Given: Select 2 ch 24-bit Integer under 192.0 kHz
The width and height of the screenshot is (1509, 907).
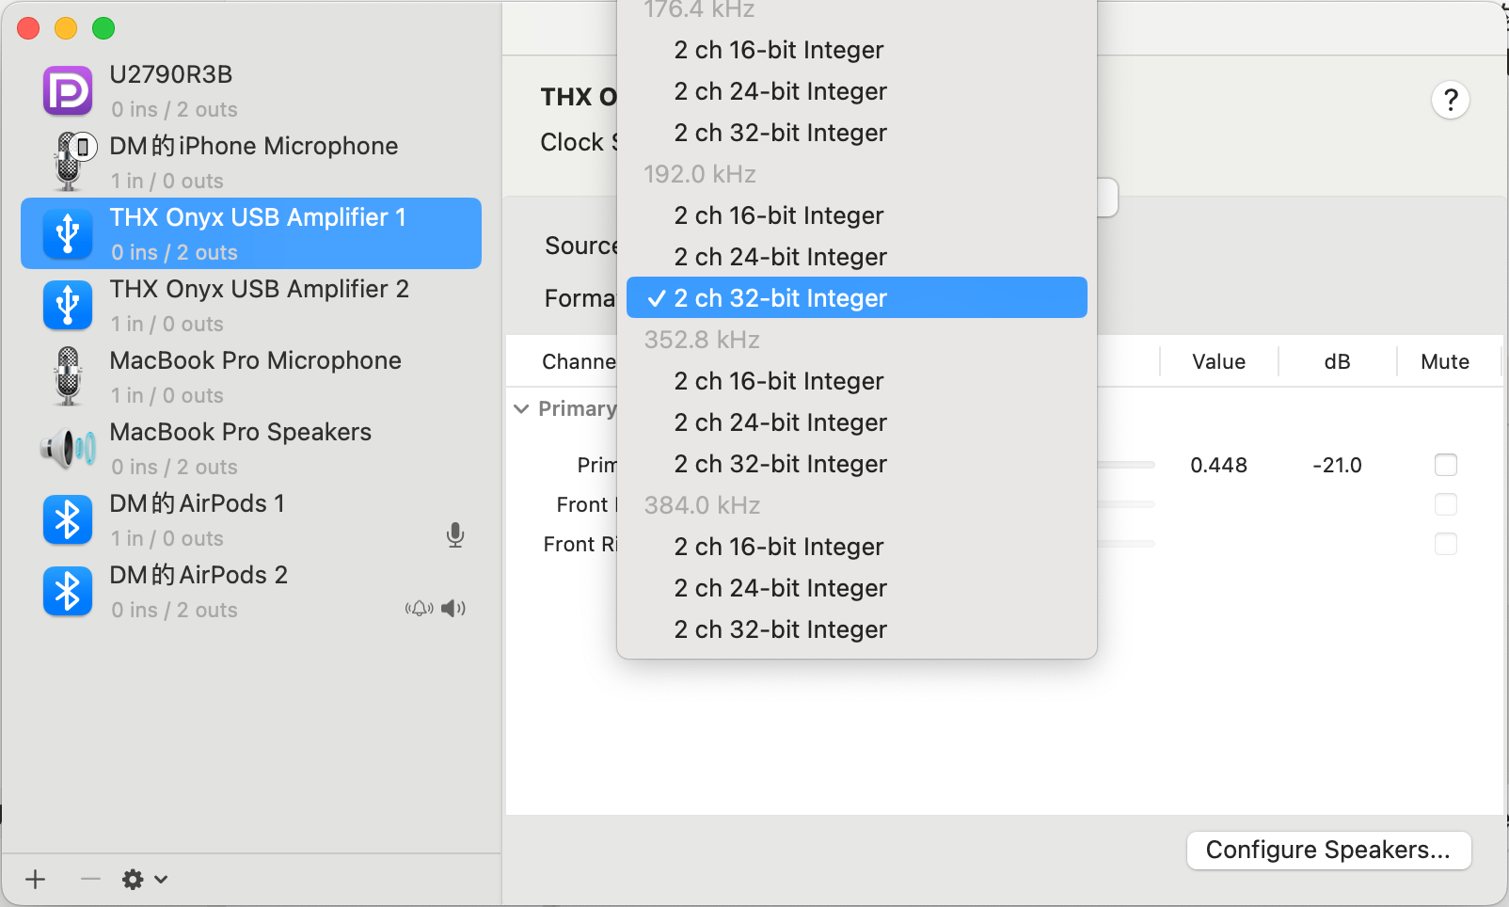Looking at the screenshot, I should point(780,257).
